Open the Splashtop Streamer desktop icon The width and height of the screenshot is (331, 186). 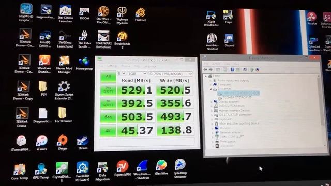[x=180, y=168]
